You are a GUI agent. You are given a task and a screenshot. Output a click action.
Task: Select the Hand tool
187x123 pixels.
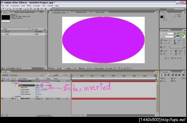(x=7, y=9)
